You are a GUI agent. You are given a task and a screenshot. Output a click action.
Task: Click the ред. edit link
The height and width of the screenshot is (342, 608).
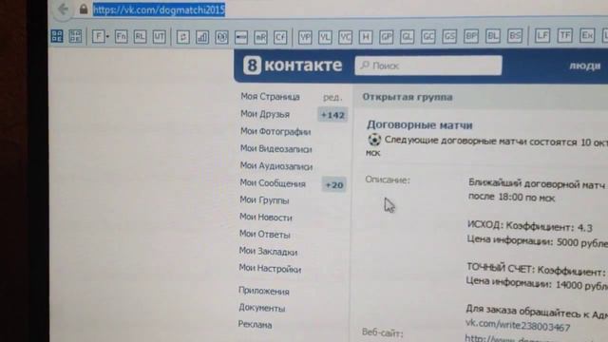332,97
